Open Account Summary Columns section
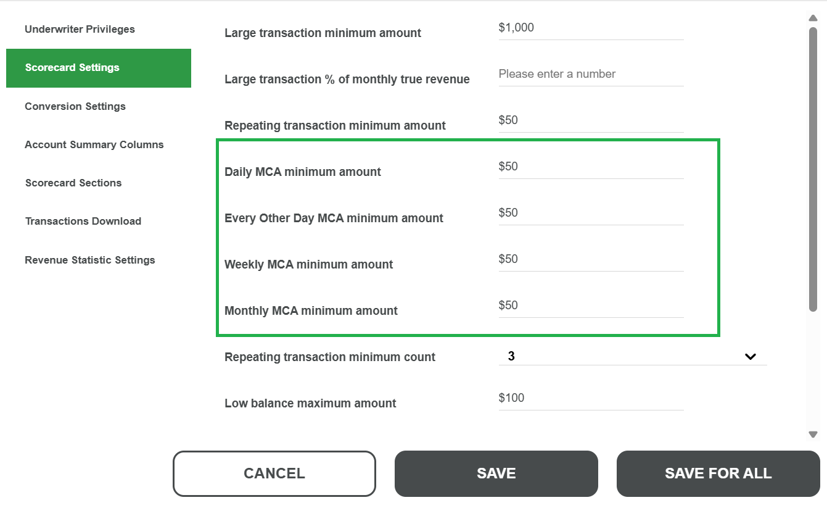 click(94, 144)
